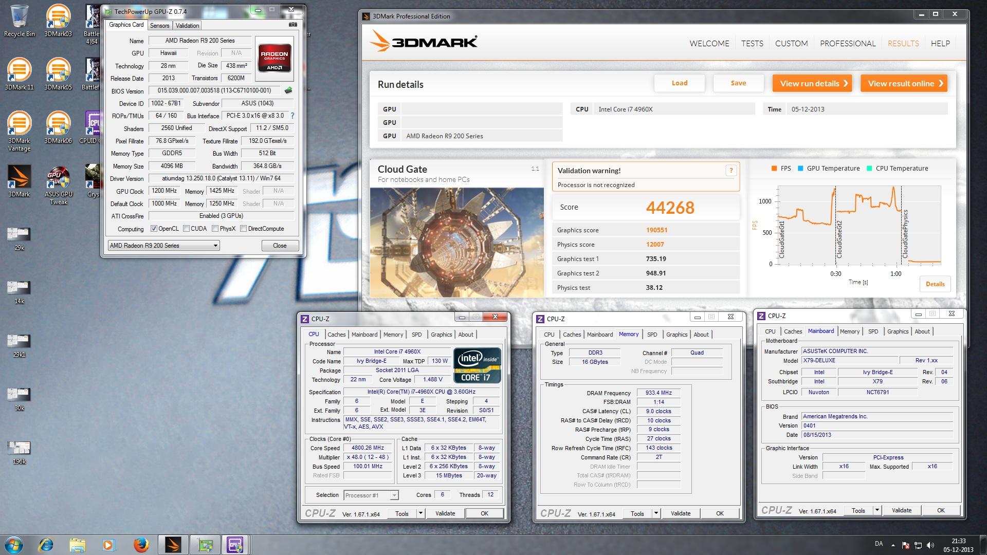Viewport: 987px width, 555px height.
Task: Switch to GPU-Z via its taskbar button
Action: click(205, 545)
